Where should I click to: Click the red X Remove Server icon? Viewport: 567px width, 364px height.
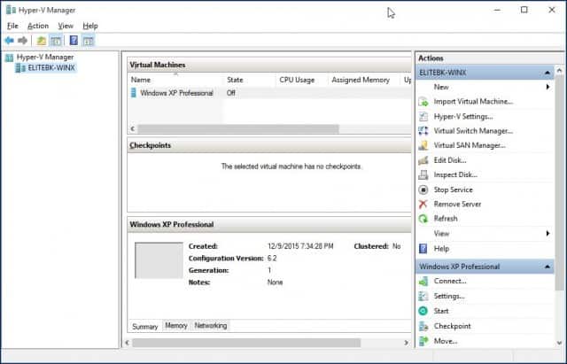coord(423,204)
